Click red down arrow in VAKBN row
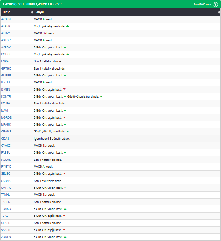The image size is (221, 241). tap(64, 230)
